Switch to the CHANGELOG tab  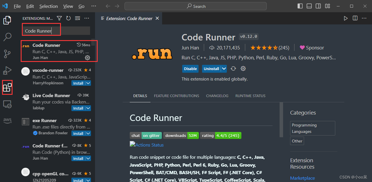(217, 96)
